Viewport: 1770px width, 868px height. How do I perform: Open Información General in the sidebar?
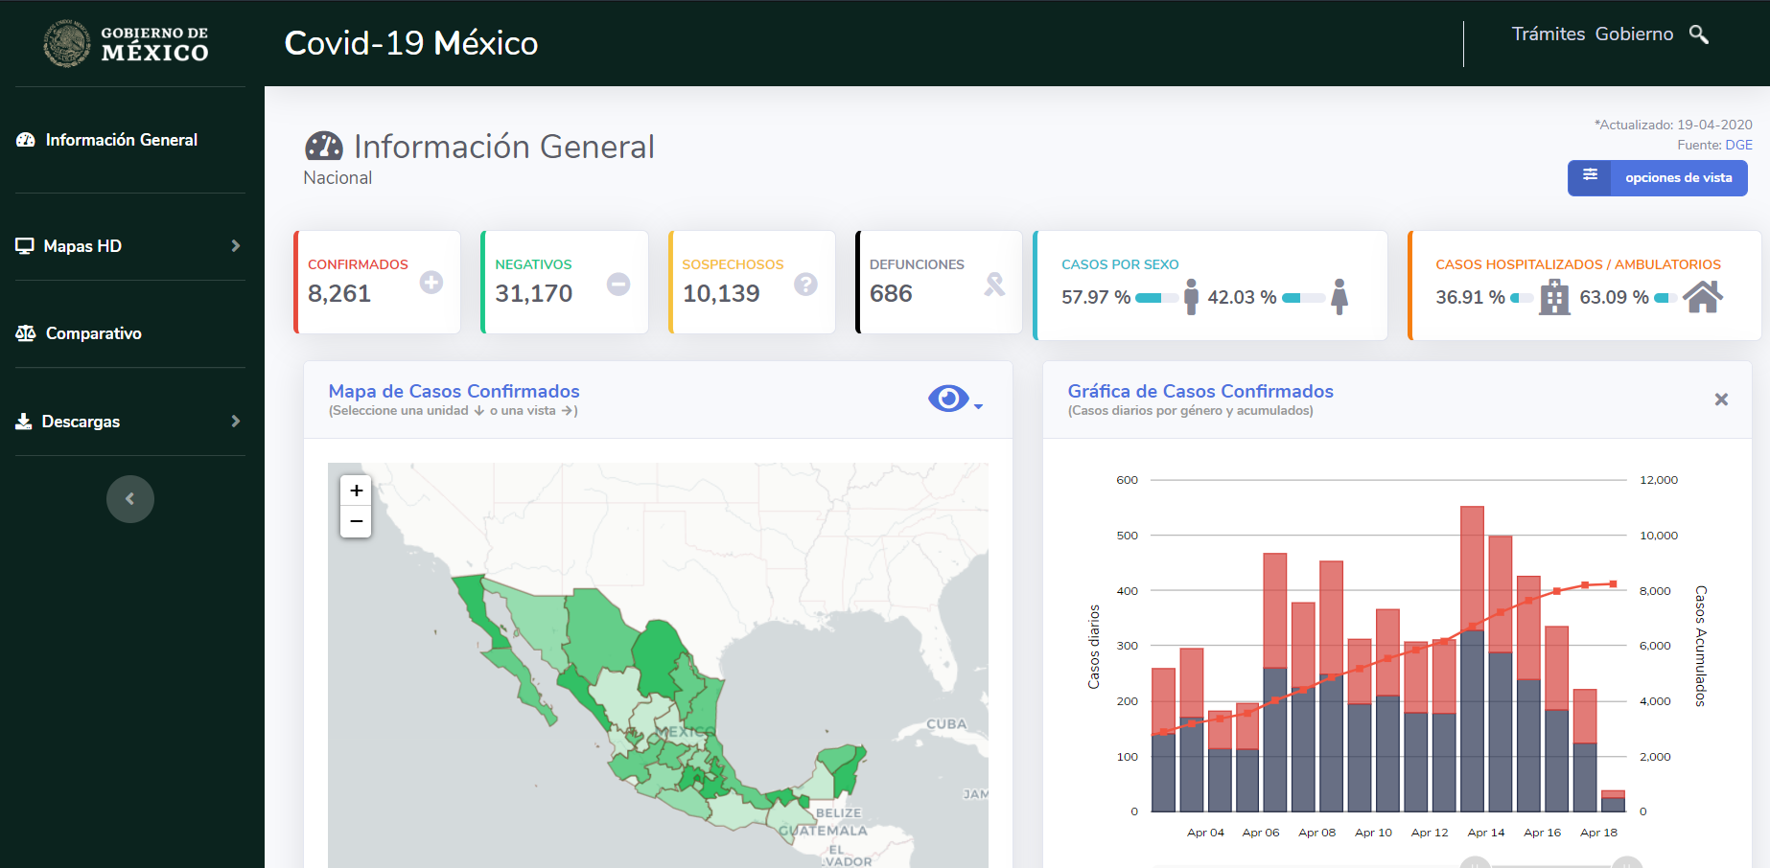tap(121, 140)
